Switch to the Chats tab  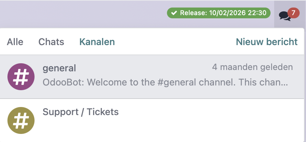(51, 42)
